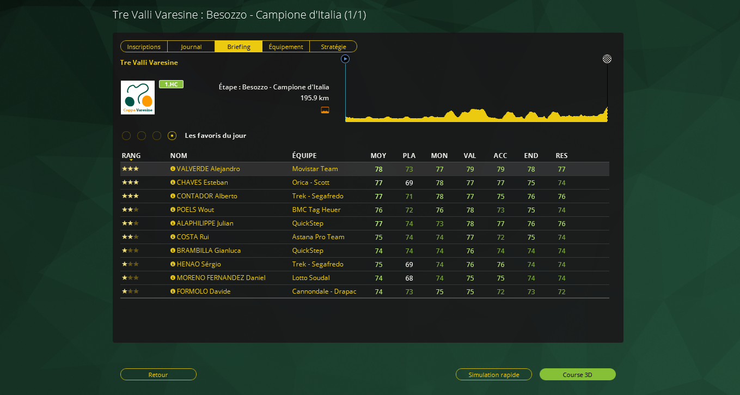This screenshot has height=395, width=740.
Task: Click team Lotto Soudal
Action: tap(311, 278)
